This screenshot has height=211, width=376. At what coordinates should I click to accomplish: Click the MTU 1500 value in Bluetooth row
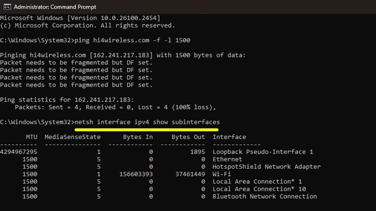30,196
